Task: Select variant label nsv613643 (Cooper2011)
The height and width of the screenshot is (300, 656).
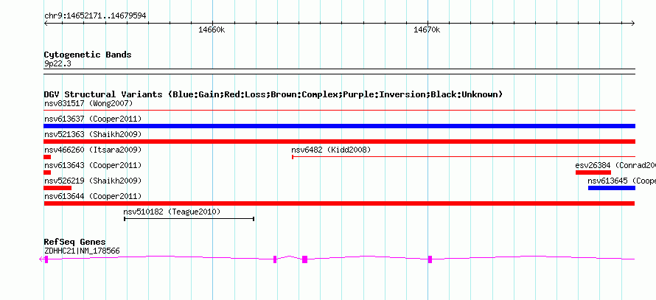Action: 93,165
